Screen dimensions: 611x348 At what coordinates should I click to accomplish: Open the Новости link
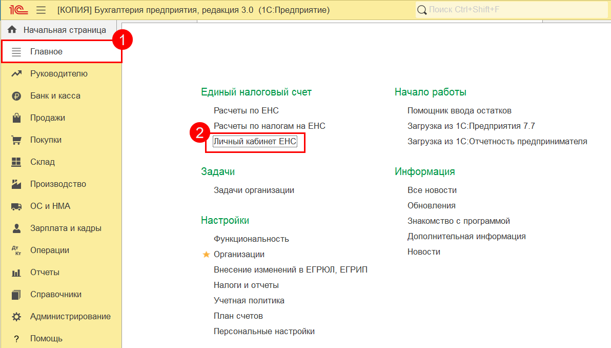click(423, 252)
